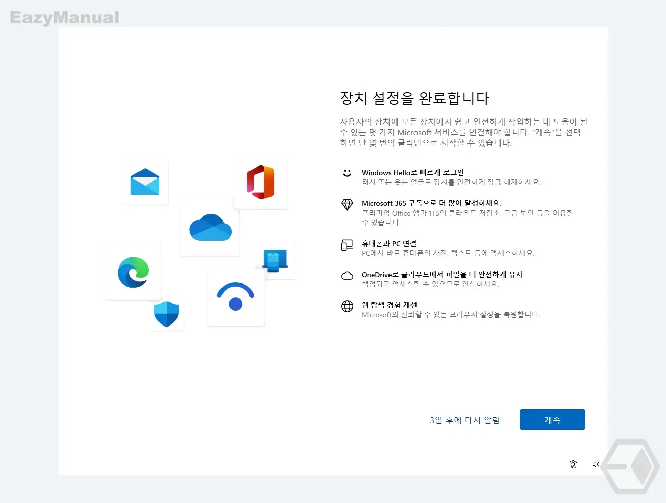Click the diamond icon beside Microsoft 365
The image size is (666, 503).
347,204
